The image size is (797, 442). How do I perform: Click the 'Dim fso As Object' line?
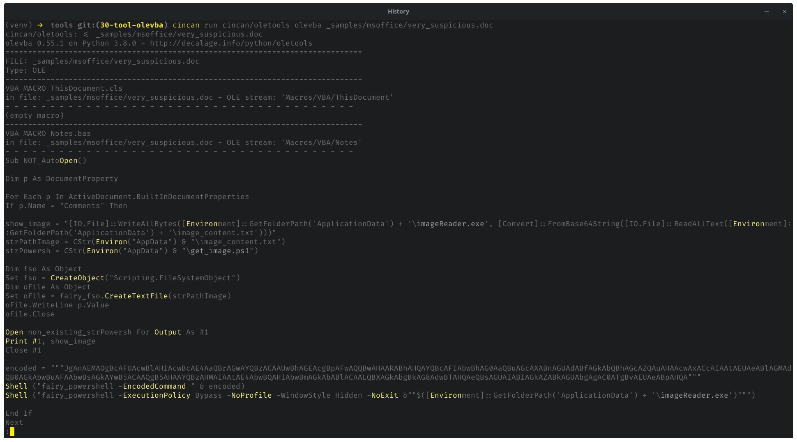tap(44, 269)
